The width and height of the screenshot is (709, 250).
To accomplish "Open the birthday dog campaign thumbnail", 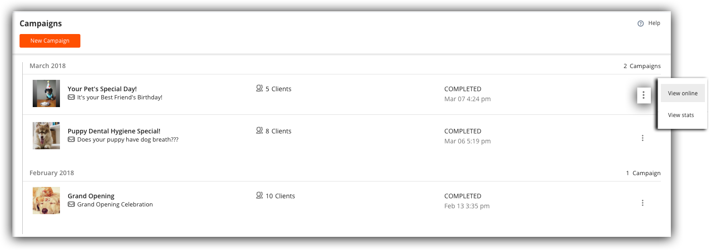I will pos(46,93).
